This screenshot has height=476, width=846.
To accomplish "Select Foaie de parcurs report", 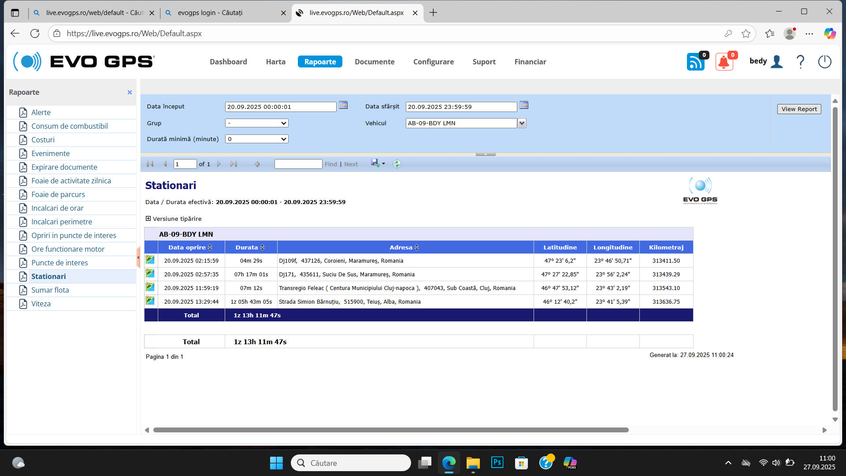I will point(58,194).
